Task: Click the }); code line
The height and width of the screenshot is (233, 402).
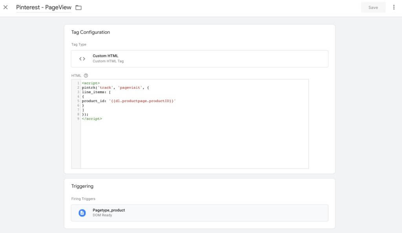Action: [x=85, y=115]
